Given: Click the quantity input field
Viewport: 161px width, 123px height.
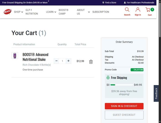Looking at the screenshot, I should click(x=62, y=61).
